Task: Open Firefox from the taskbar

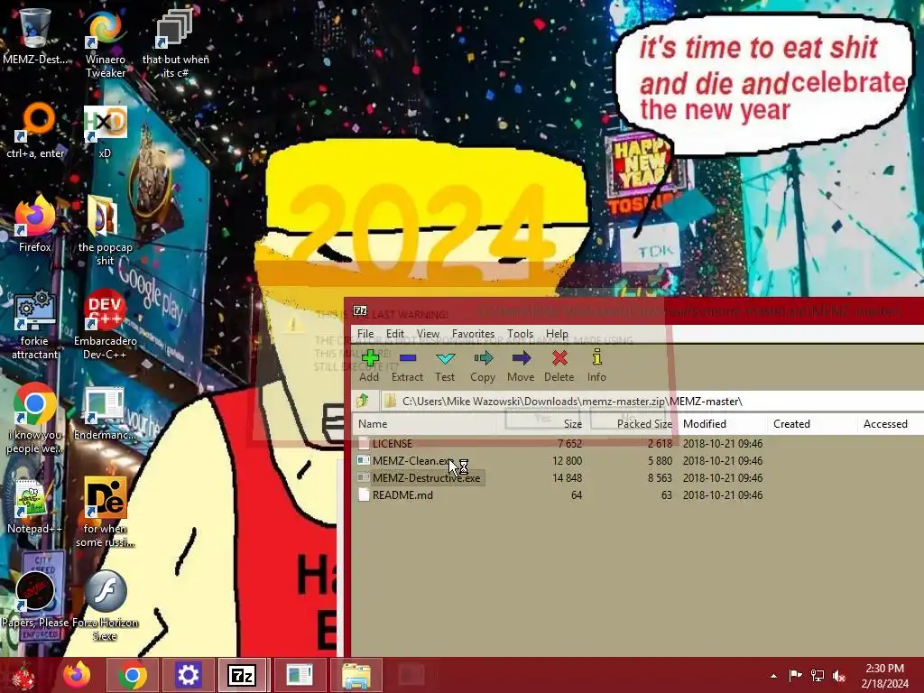Action: (x=78, y=675)
